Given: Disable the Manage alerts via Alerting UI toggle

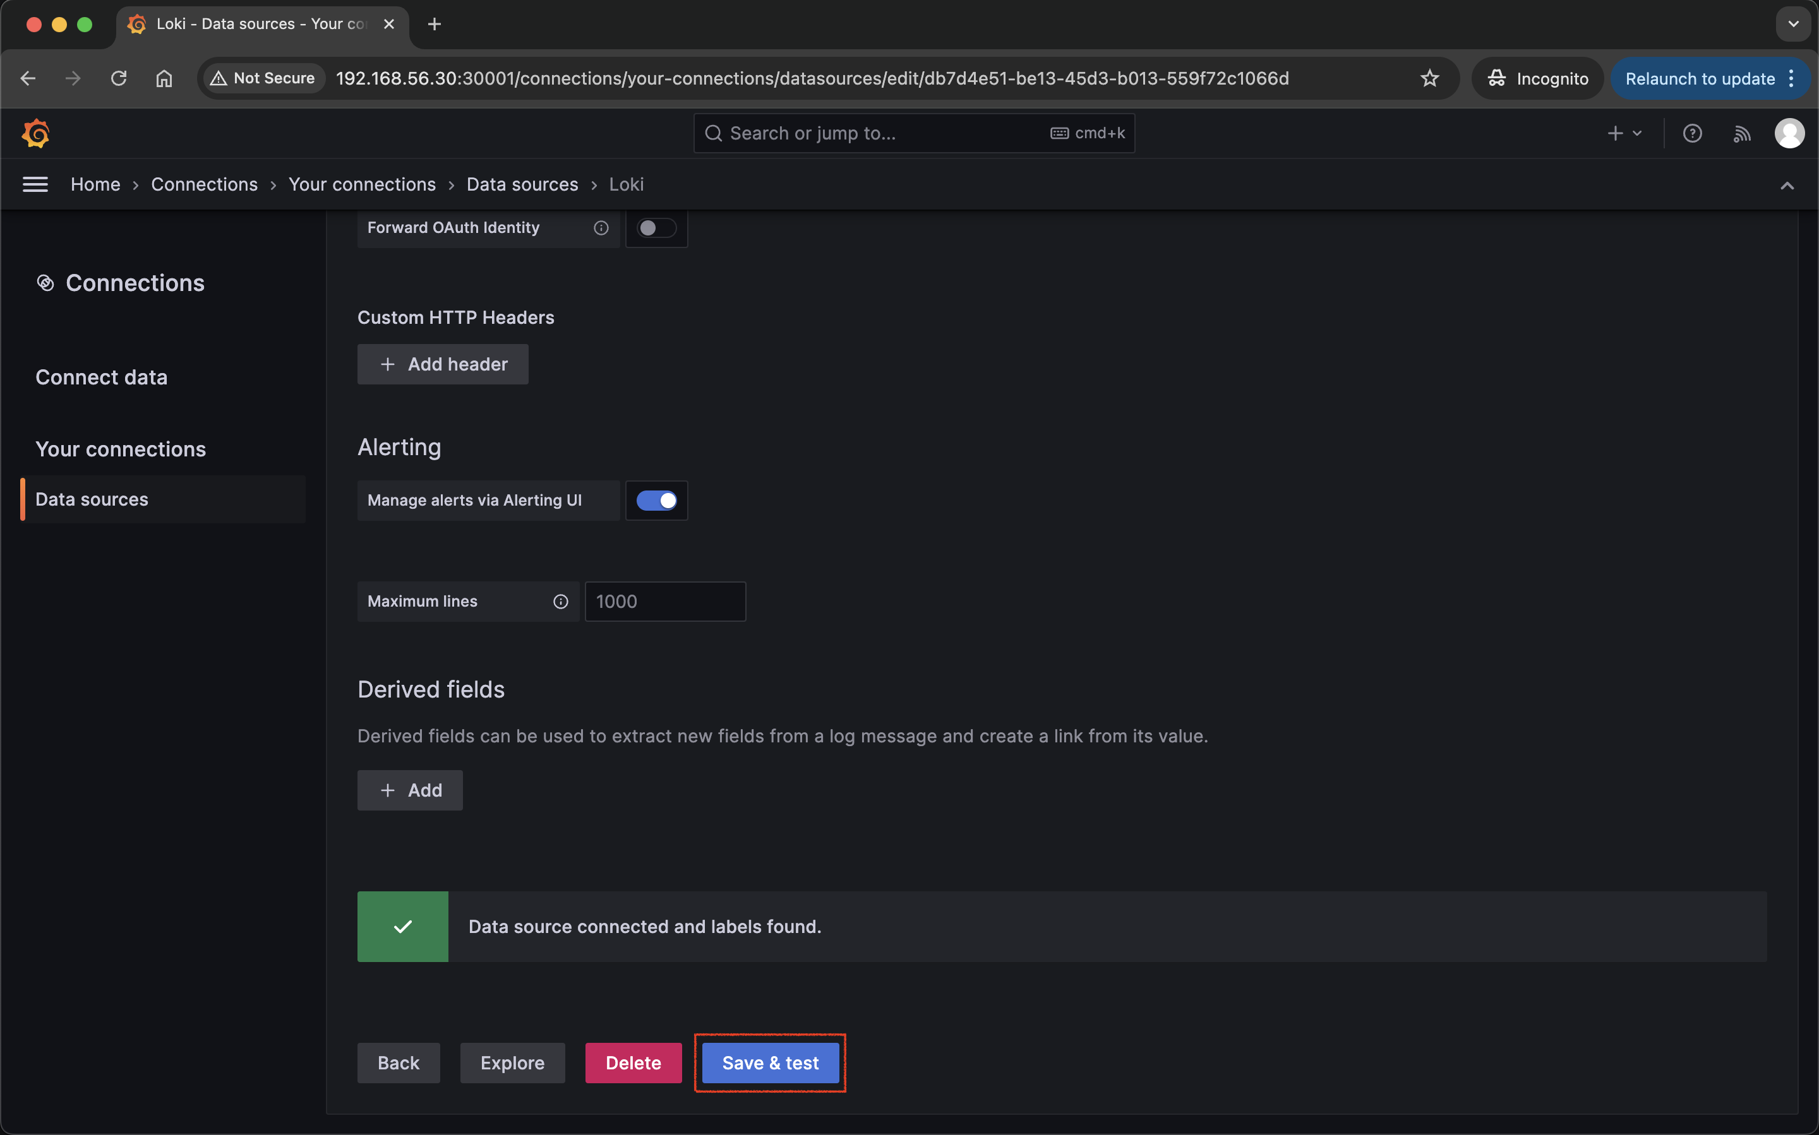Looking at the screenshot, I should point(656,501).
